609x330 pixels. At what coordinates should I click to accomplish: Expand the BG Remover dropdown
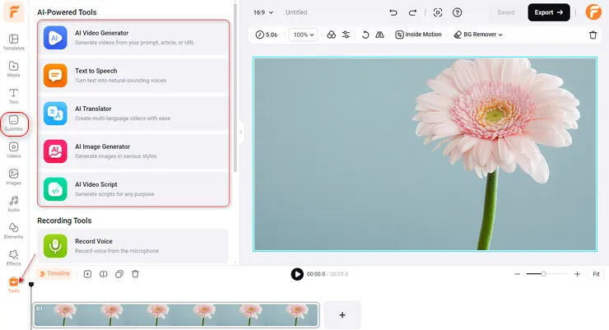[478, 35]
